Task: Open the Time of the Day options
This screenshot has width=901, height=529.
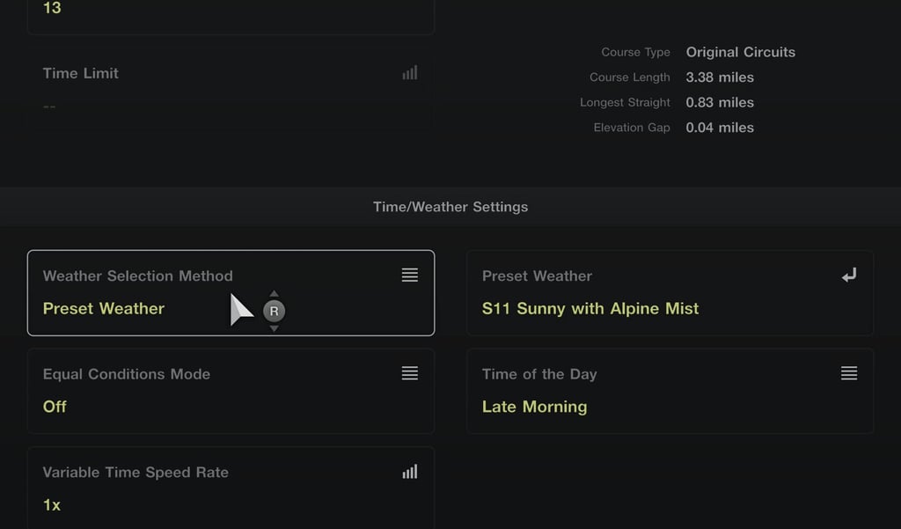Action: tap(669, 391)
